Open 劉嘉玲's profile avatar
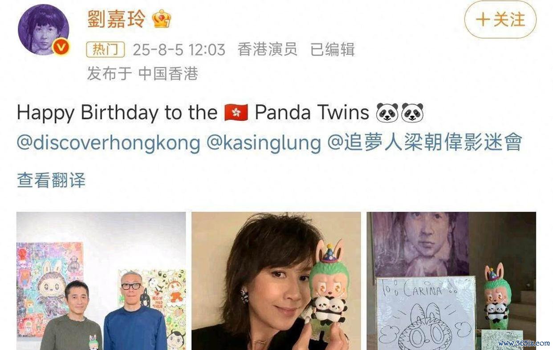The width and height of the screenshot is (553, 350). [43, 30]
